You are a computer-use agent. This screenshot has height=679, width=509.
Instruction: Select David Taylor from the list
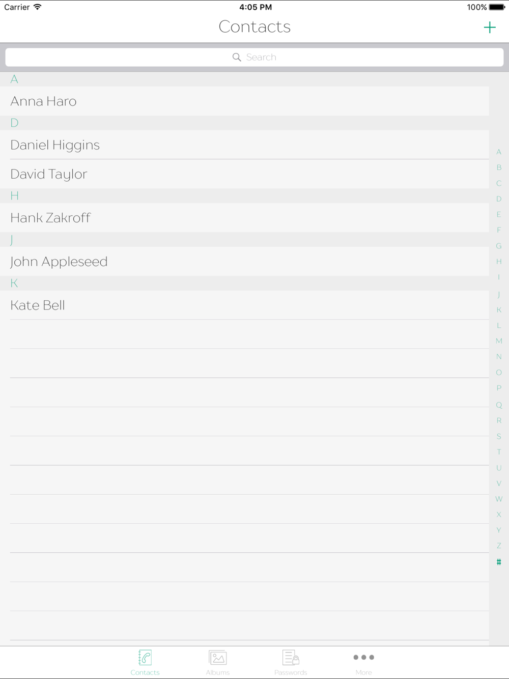[244, 174]
